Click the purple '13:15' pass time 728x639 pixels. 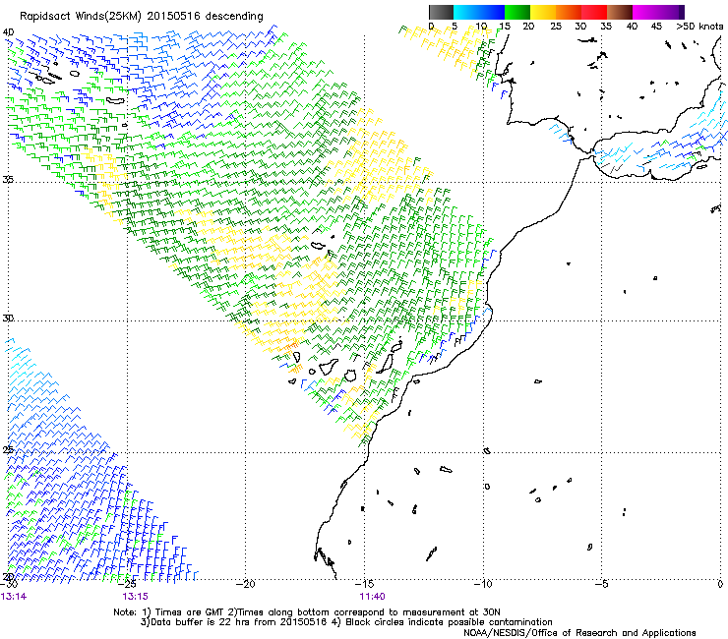coord(135,597)
